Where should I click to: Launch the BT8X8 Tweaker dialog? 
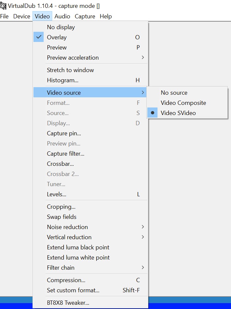click(68, 303)
